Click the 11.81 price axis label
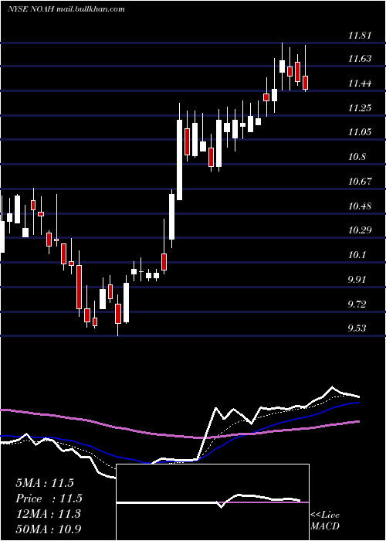 pos(360,35)
